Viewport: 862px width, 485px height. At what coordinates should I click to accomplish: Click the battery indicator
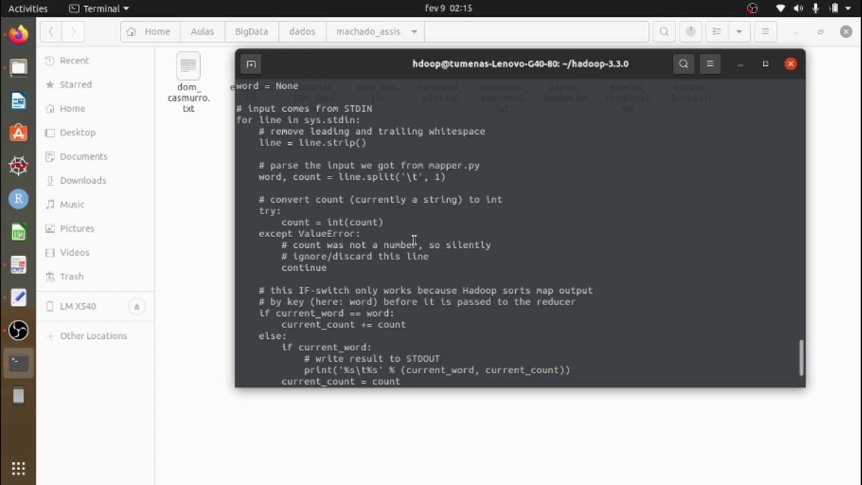(x=834, y=8)
